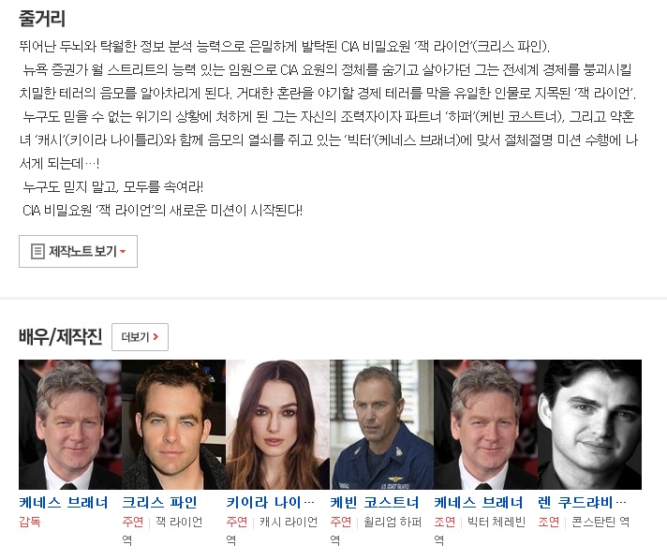The image size is (667, 560).
Task: Open 케빈 코스트너 name link
Action: coord(375,503)
